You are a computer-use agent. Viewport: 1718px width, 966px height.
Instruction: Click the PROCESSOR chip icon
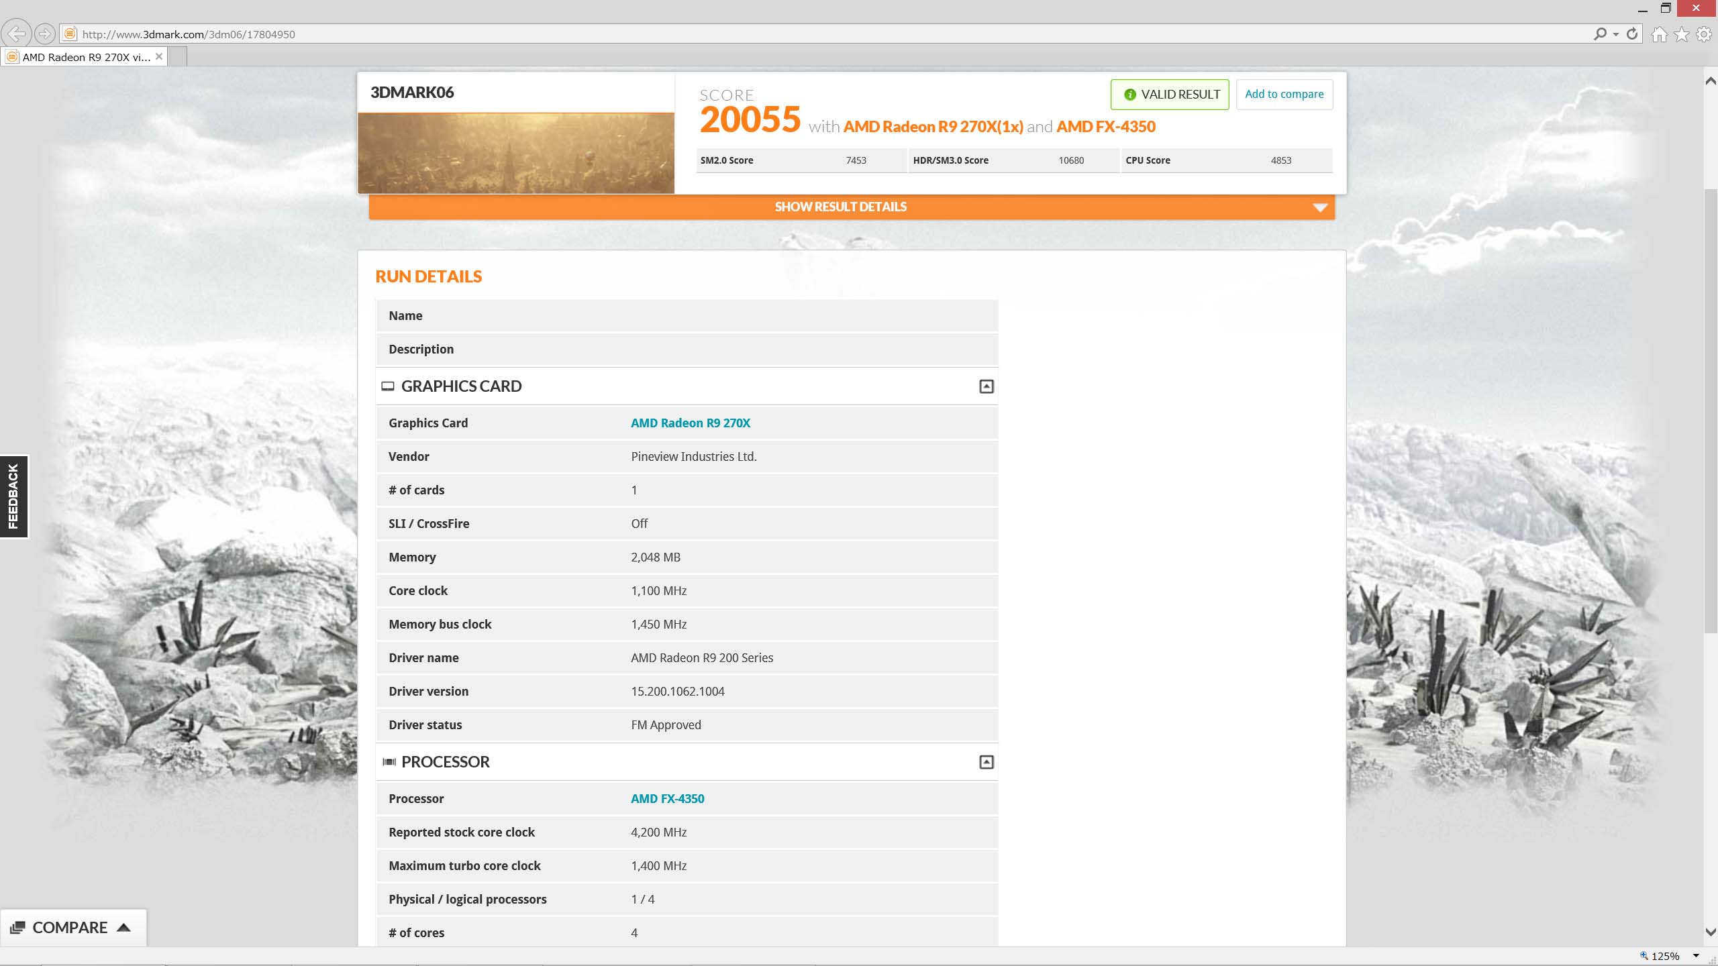389,762
